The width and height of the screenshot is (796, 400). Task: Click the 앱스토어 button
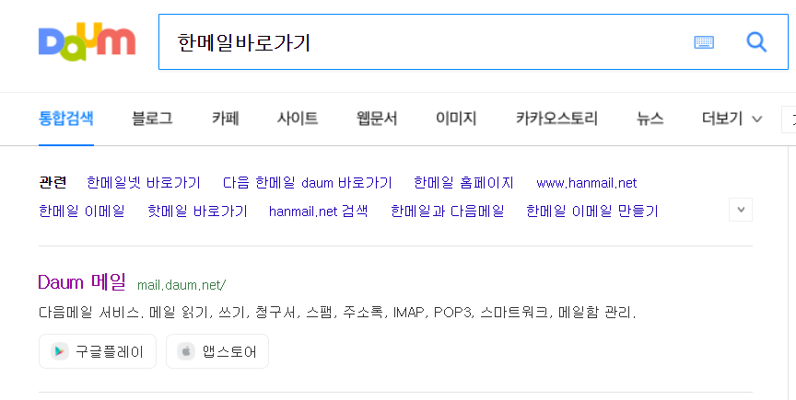217,351
